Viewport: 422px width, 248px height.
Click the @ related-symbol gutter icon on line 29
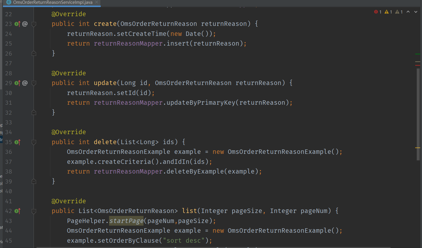[25, 83]
